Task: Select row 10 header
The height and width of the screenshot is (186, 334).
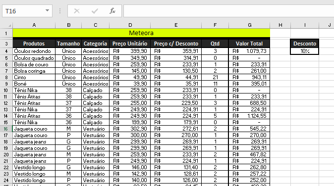Action: coord(6,90)
